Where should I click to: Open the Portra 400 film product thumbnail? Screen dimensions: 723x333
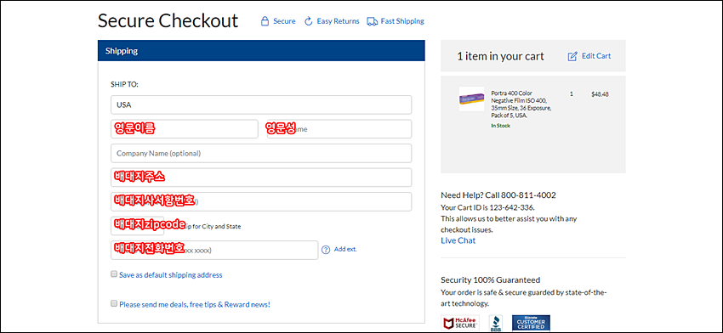coord(472,99)
